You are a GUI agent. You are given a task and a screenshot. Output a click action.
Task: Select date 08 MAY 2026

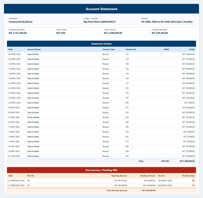click(x=14, y=122)
